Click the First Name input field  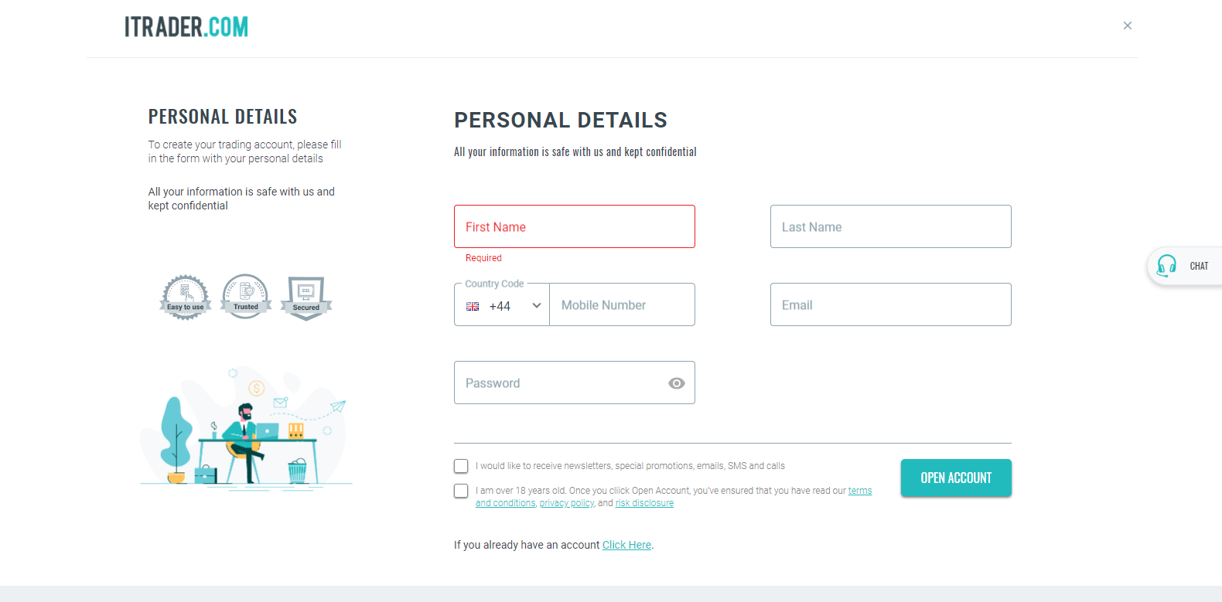point(575,226)
